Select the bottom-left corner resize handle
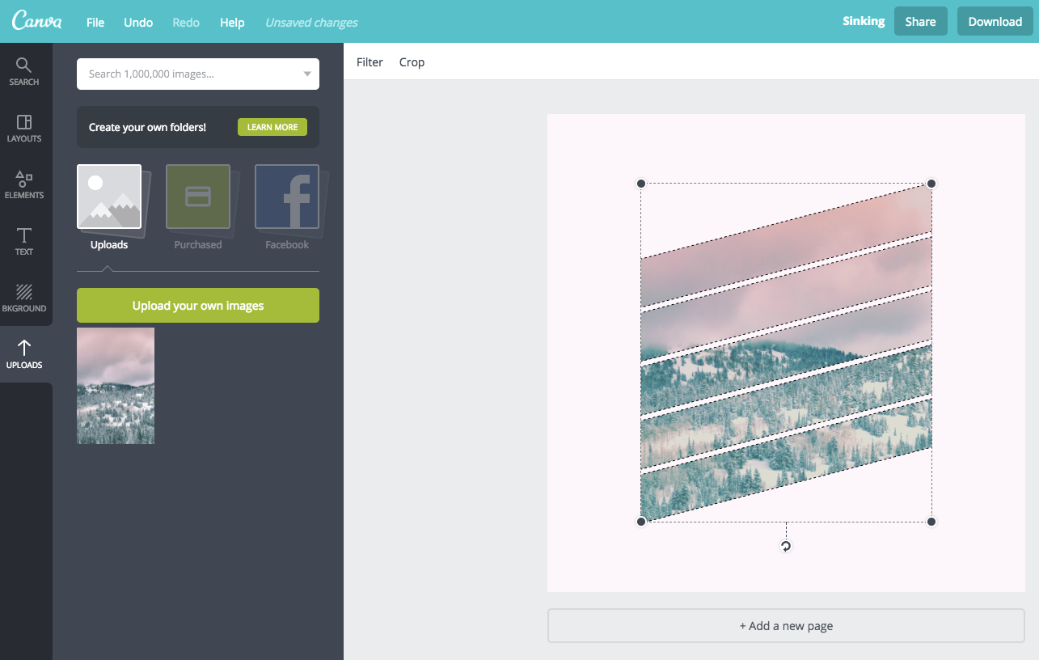1039x660 pixels. [x=641, y=522]
